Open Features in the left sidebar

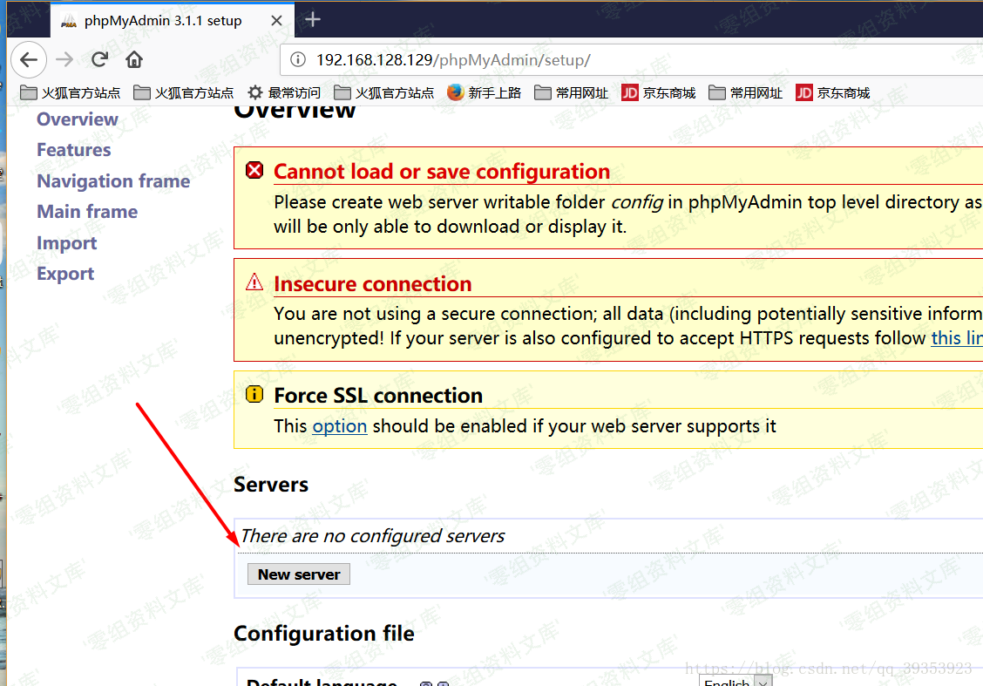point(74,150)
